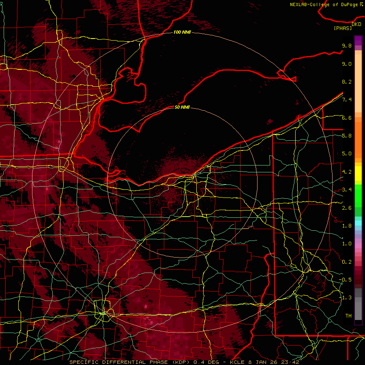Select the 7.4 scale label
This screenshot has width=365, height=365.
(x=347, y=100)
